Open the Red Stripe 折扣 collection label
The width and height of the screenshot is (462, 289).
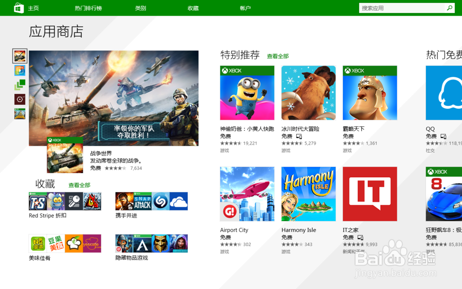tap(48, 215)
